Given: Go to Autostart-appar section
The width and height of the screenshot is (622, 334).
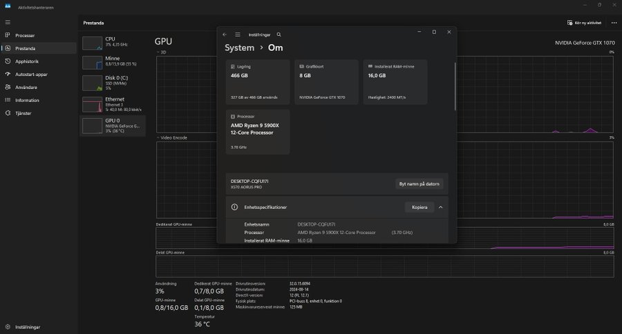Looking at the screenshot, I should pos(31,75).
